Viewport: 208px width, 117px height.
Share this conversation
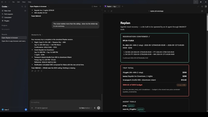[94, 6]
